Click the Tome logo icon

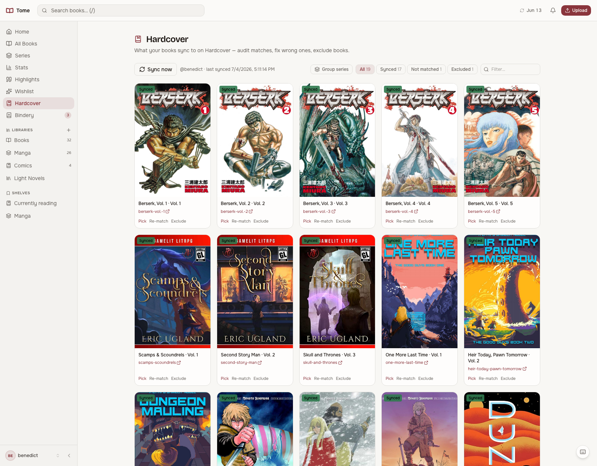10,10
